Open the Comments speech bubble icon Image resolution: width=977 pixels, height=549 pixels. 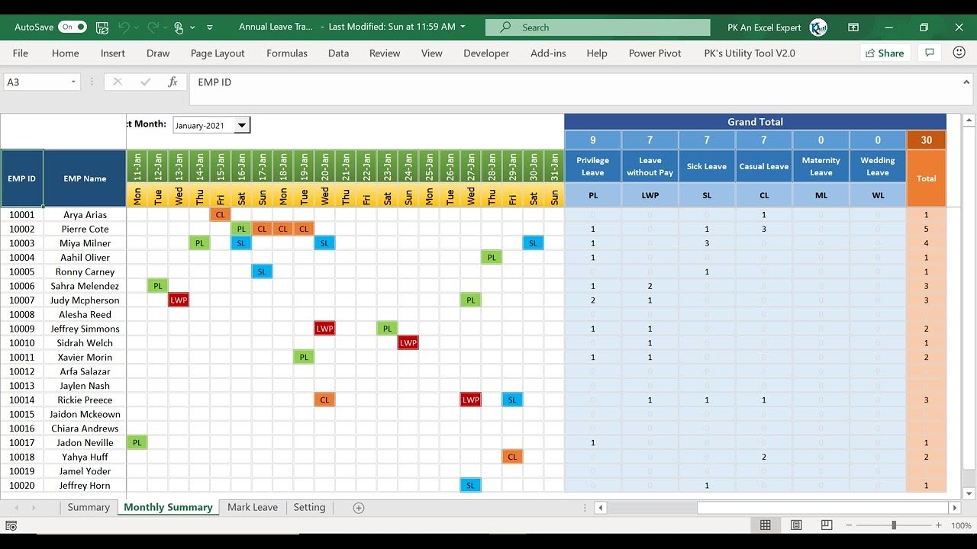pos(930,53)
